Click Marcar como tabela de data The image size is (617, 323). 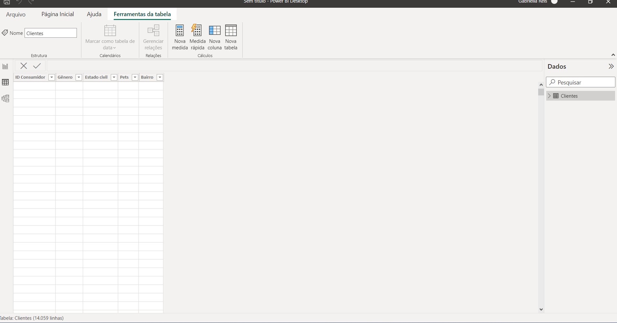click(110, 37)
